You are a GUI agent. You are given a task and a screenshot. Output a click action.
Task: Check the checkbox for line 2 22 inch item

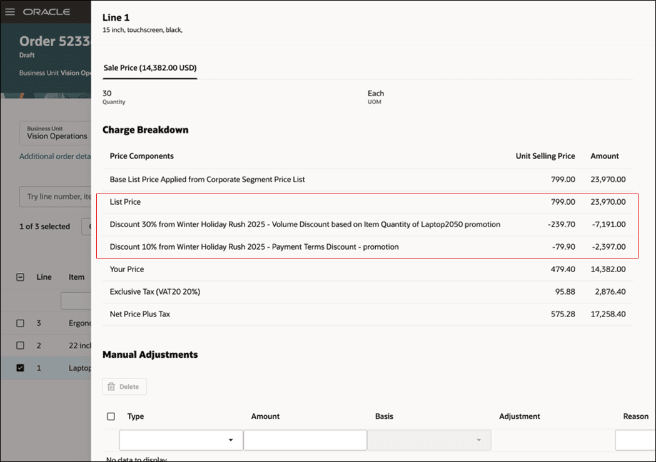pos(19,345)
